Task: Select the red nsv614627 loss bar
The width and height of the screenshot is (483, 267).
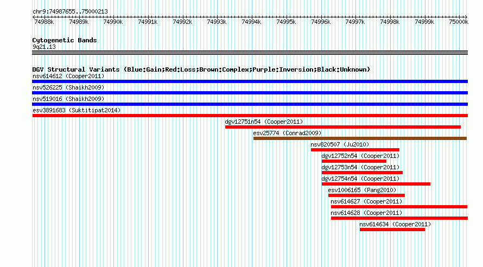Action: 399,207
